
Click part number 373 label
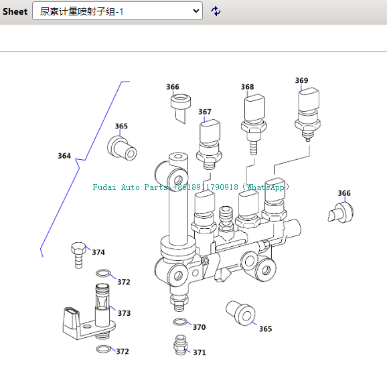click(x=124, y=313)
